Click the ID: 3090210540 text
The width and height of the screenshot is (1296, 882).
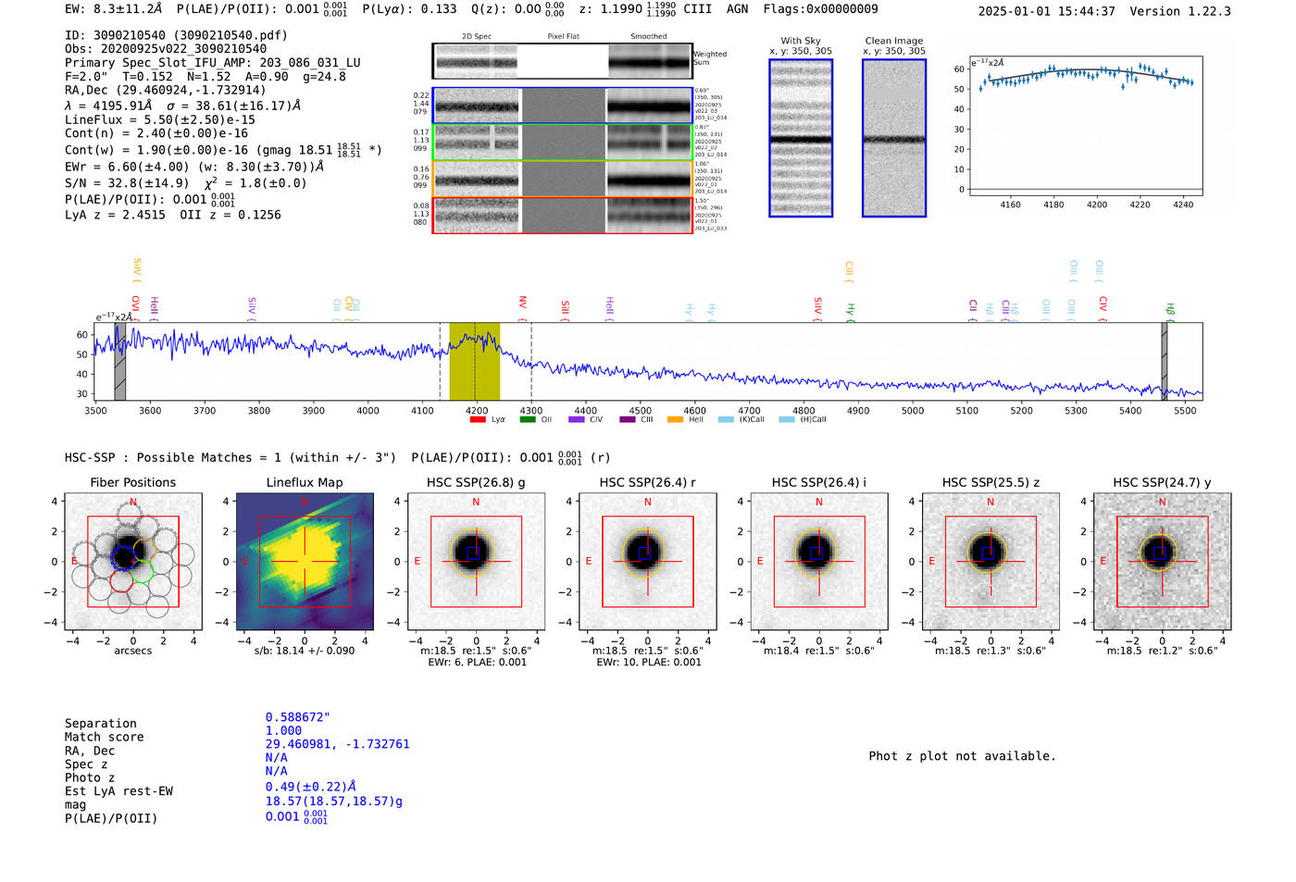(x=176, y=35)
